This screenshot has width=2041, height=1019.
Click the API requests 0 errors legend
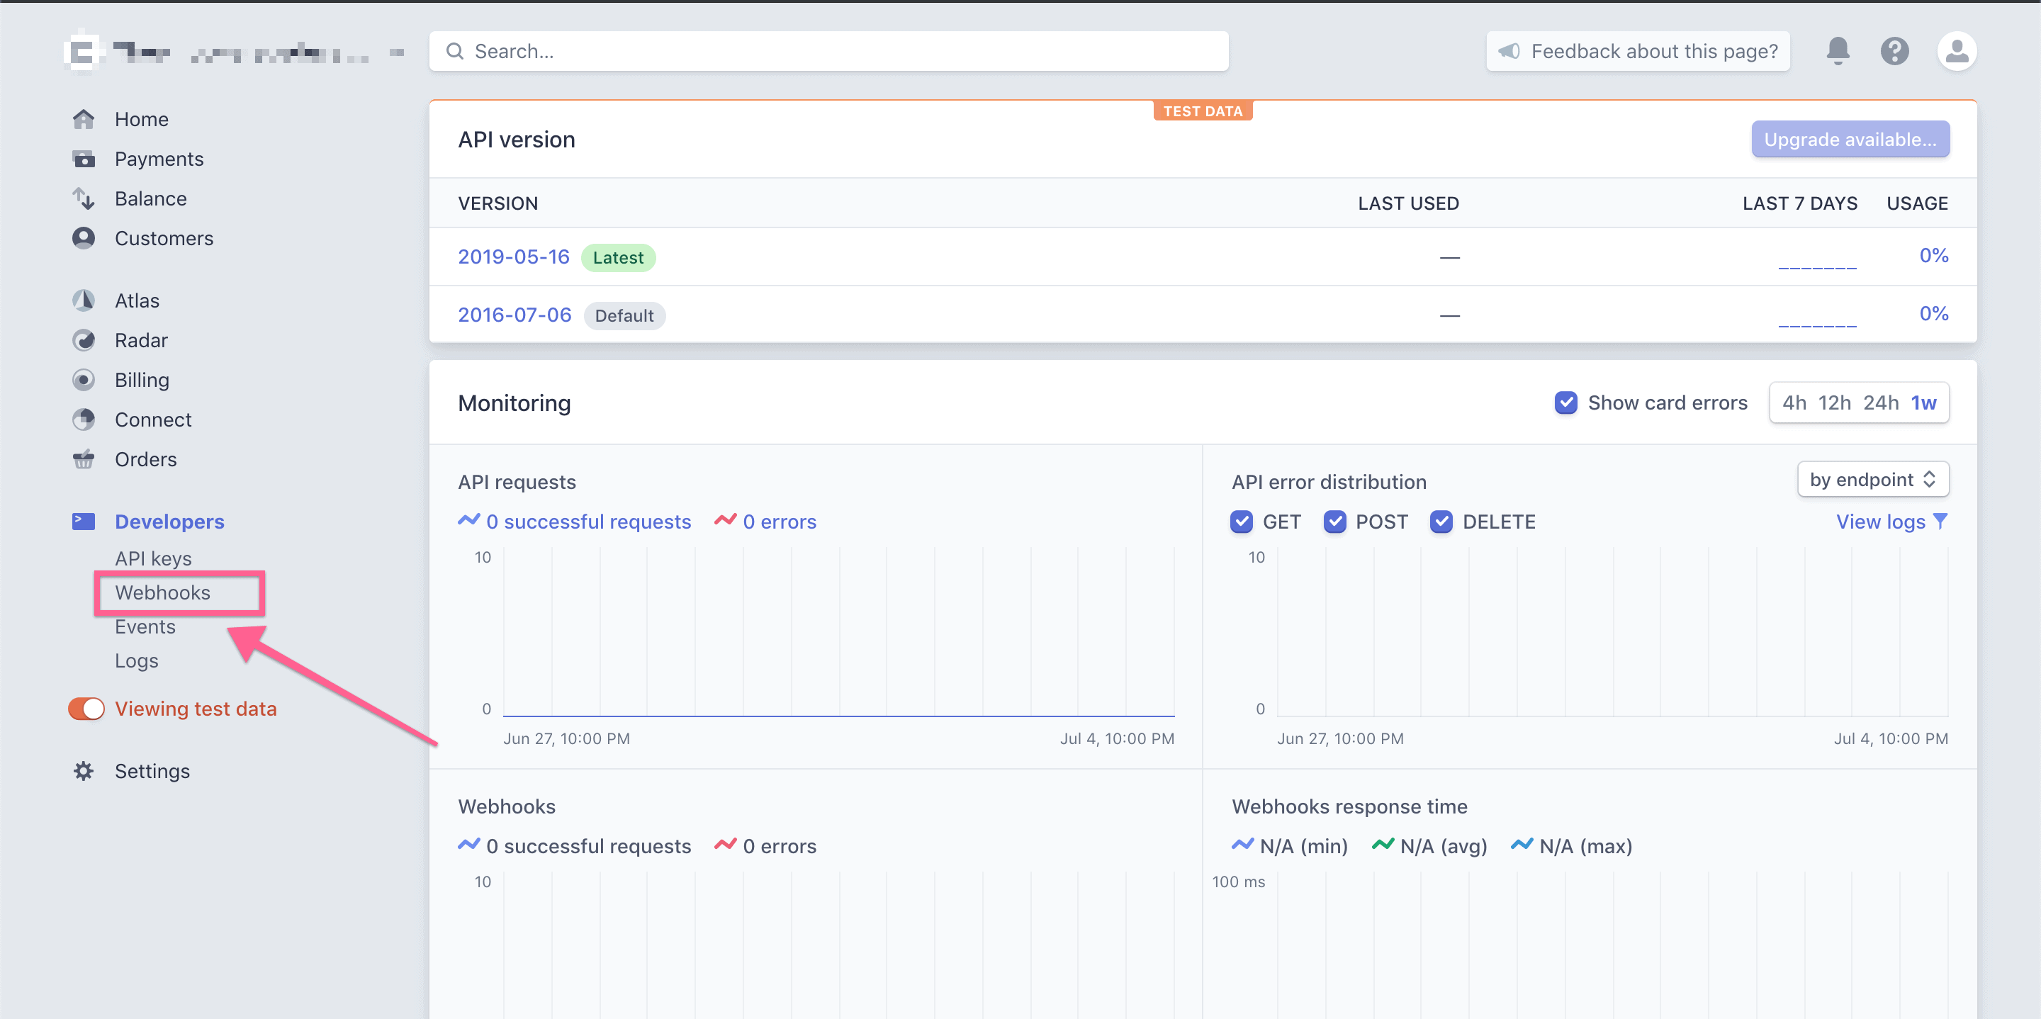point(765,522)
